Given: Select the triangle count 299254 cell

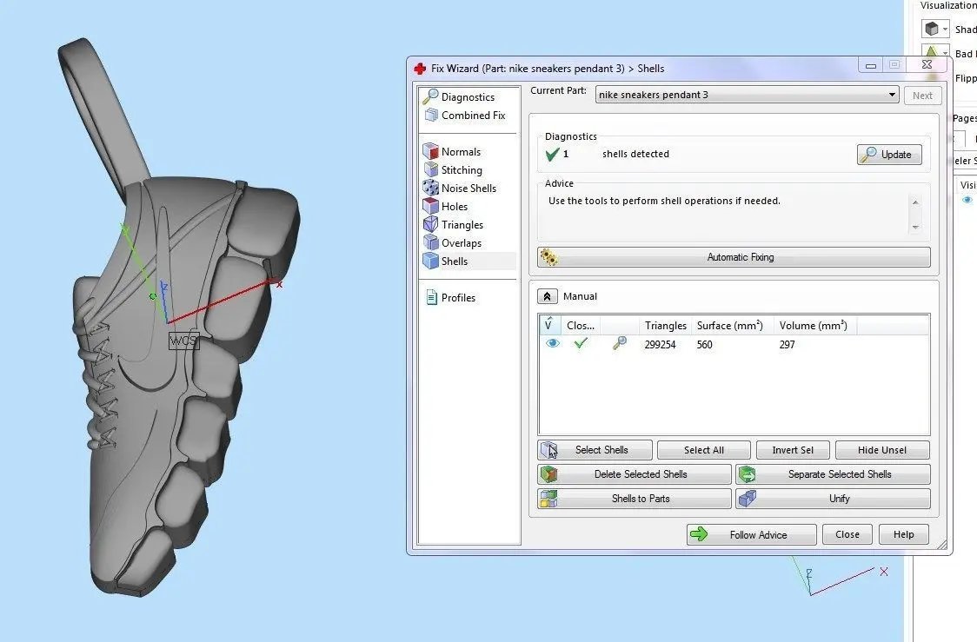Looking at the screenshot, I should click(660, 344).
